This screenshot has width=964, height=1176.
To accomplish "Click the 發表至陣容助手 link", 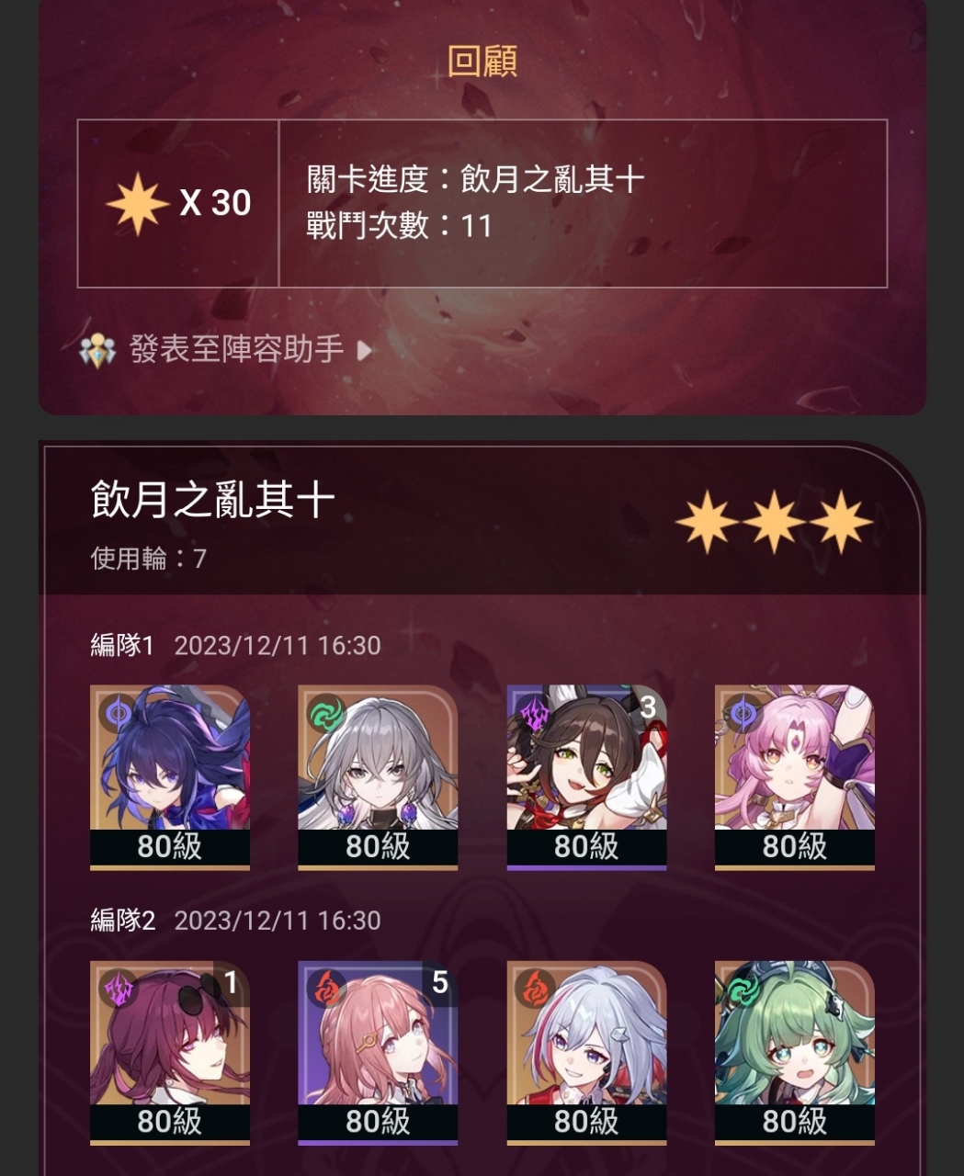I will click(x=237, y=349).
